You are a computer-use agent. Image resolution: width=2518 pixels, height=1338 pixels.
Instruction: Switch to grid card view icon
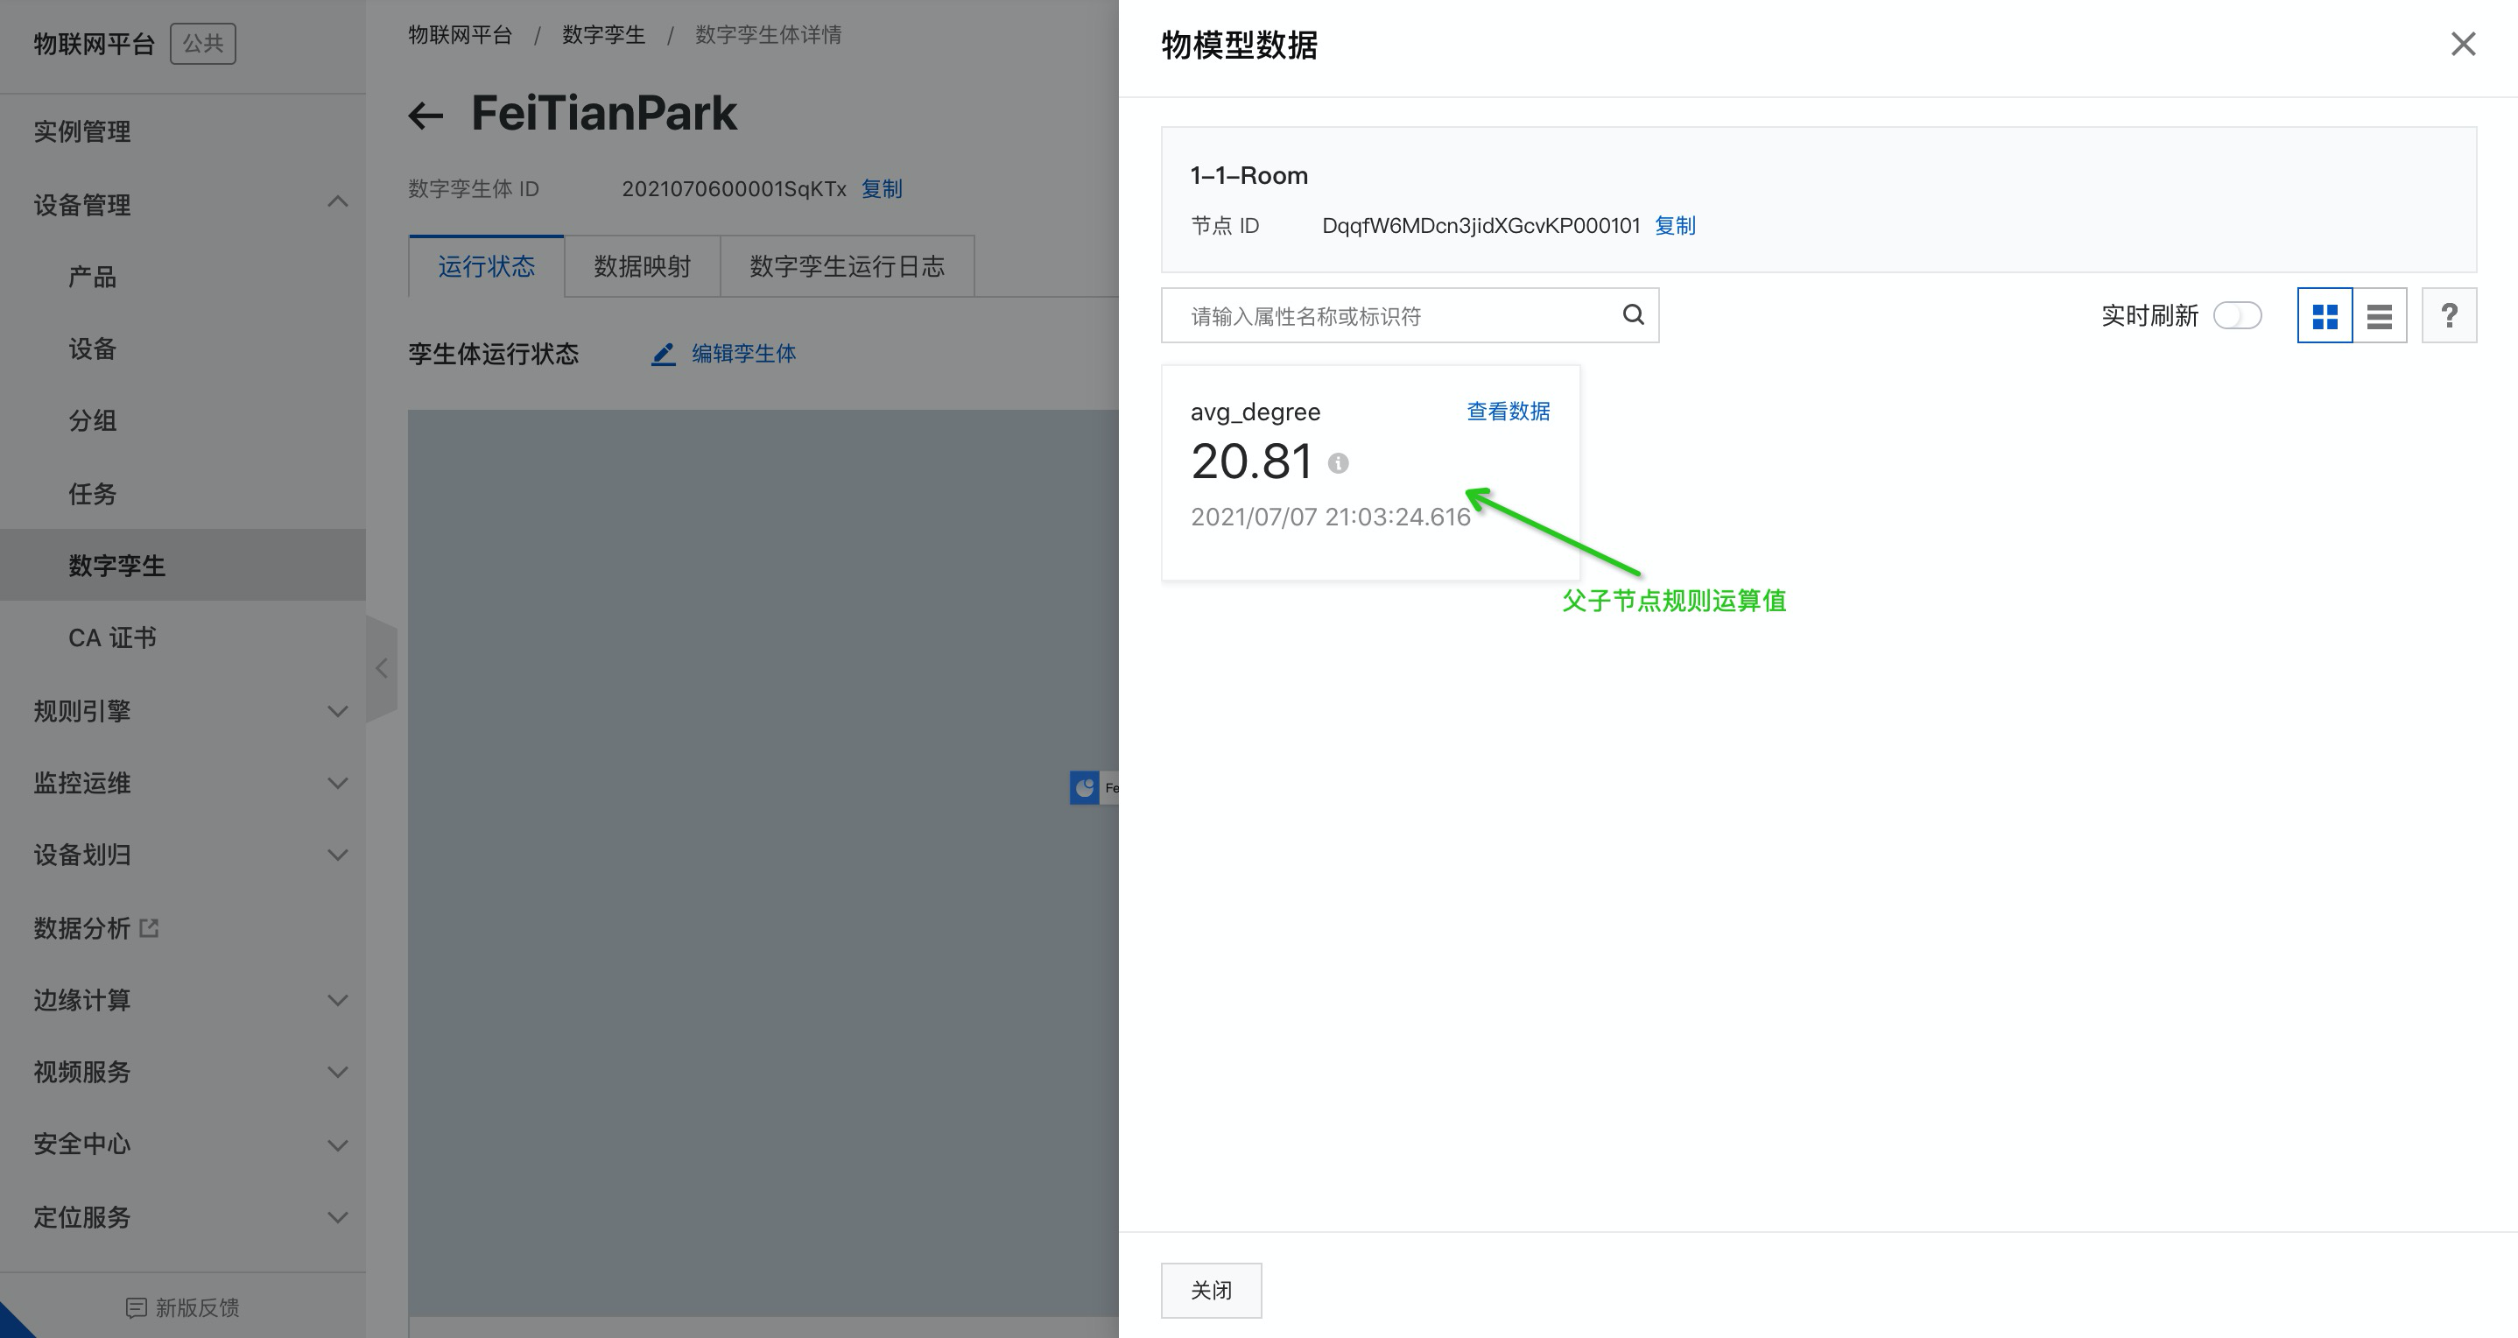point(2325,316)
